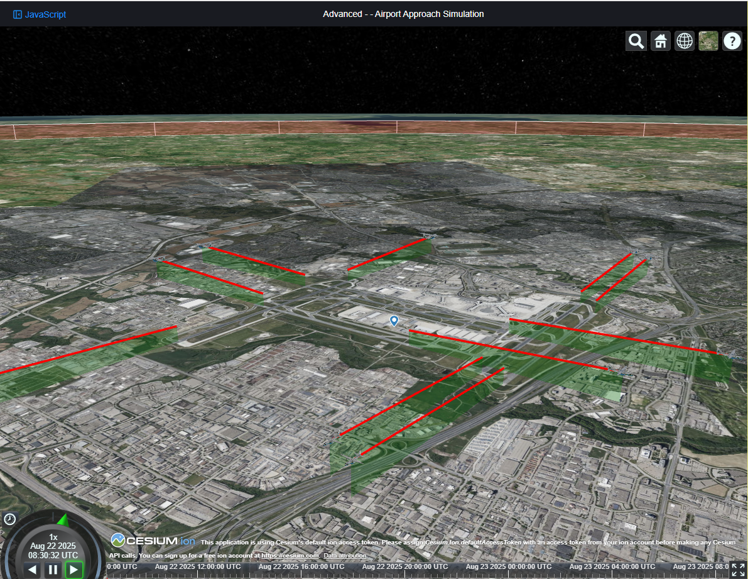Jump timeline to Aug 23 2025 00:00:00 UTC

pyautogui.click(x=509, y=566)
